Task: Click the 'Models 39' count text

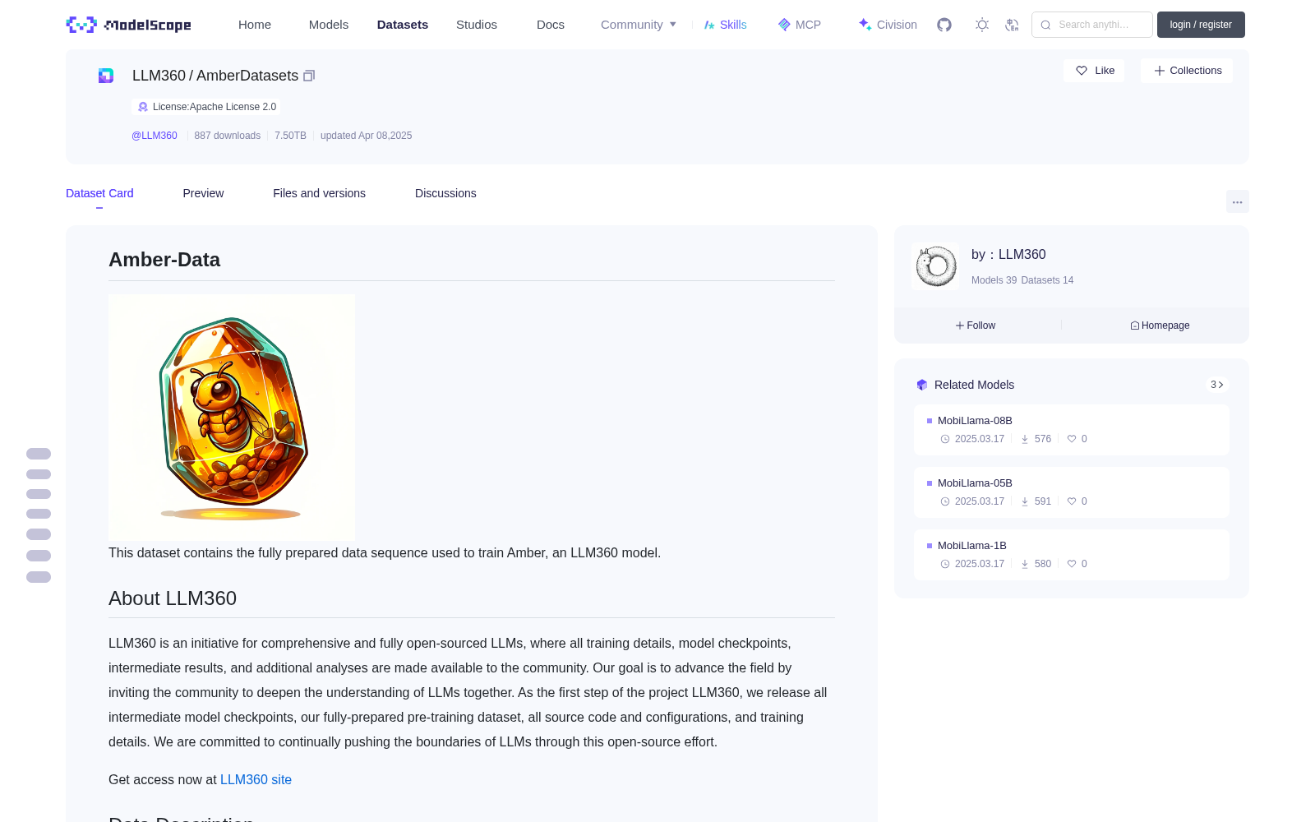Action: coord(994,280)
